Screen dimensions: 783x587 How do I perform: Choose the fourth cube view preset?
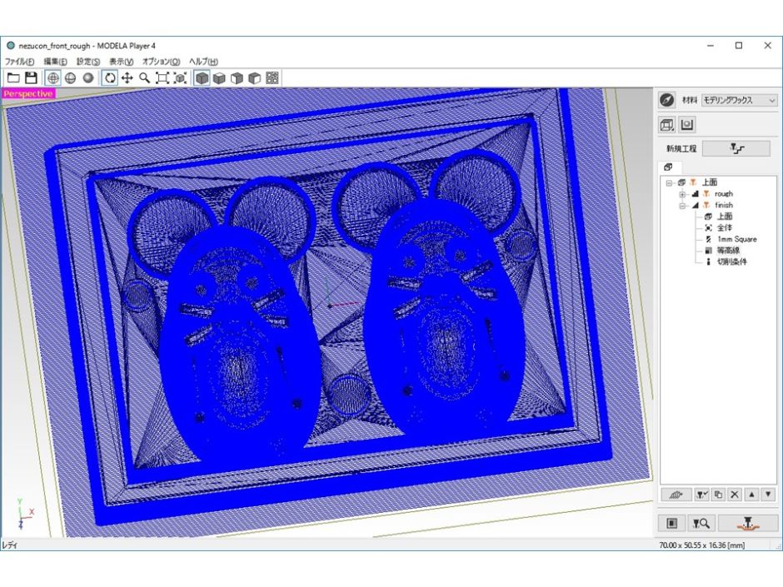click(255, 78)
